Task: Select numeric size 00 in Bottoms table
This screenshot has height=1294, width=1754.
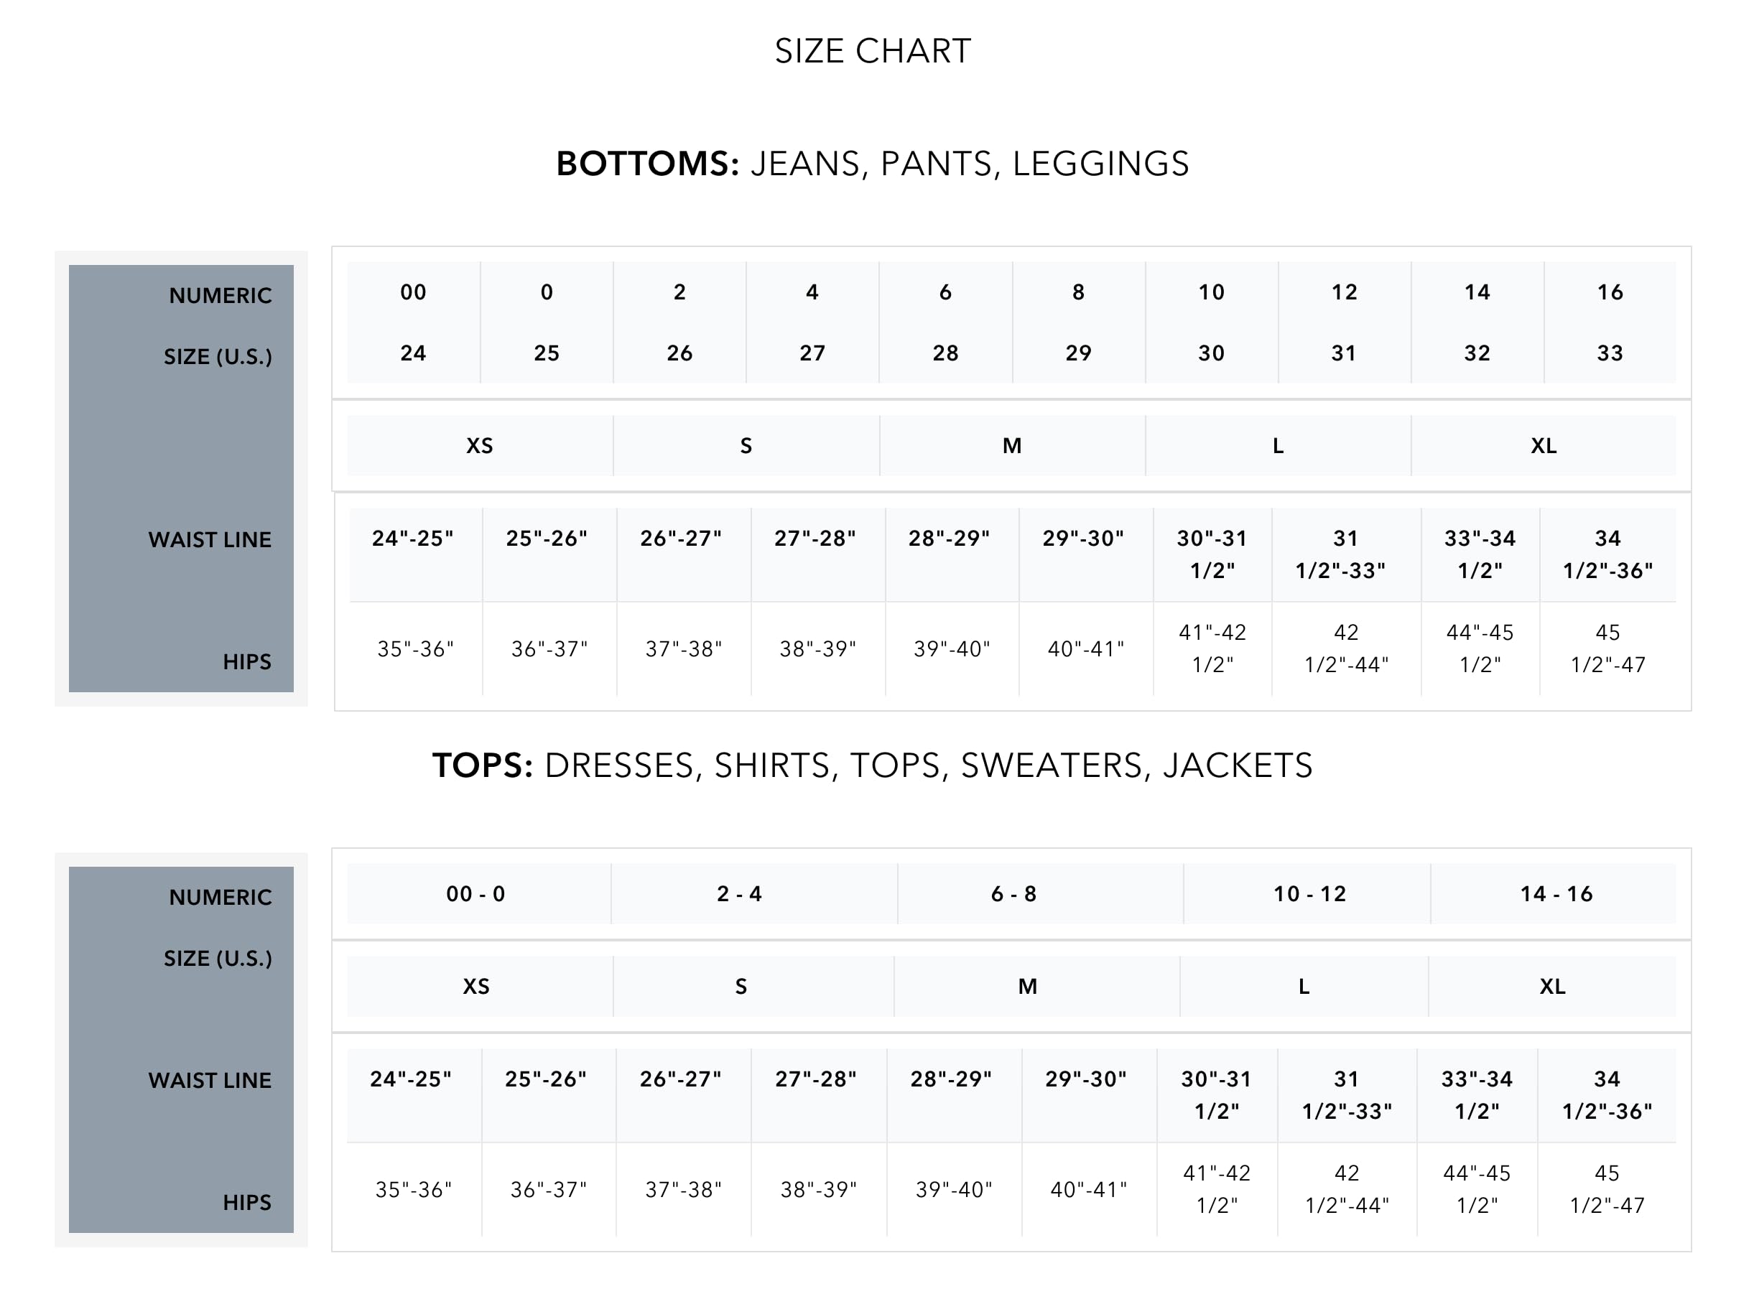Action: [x=413, y=292]
